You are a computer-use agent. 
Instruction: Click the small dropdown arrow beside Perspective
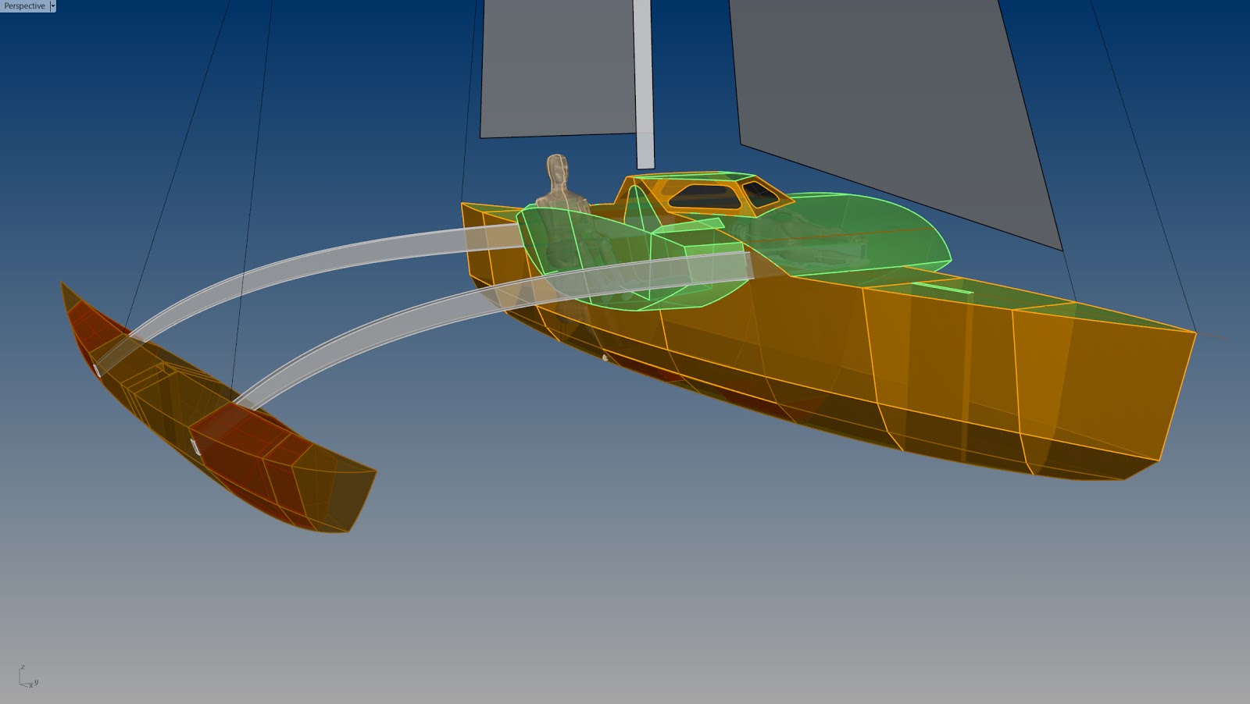(x=53, y=6)
